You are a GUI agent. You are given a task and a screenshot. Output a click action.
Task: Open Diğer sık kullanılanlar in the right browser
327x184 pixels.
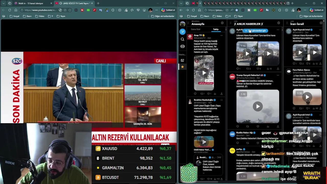point(311,16)
